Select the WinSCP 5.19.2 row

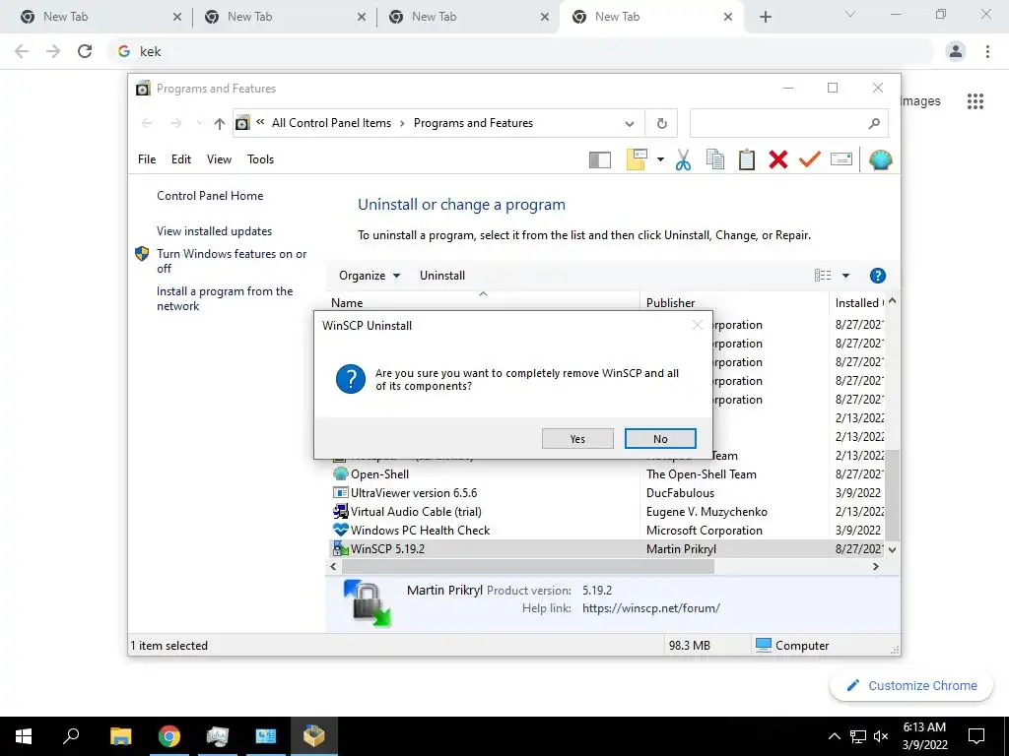(605, 549)
